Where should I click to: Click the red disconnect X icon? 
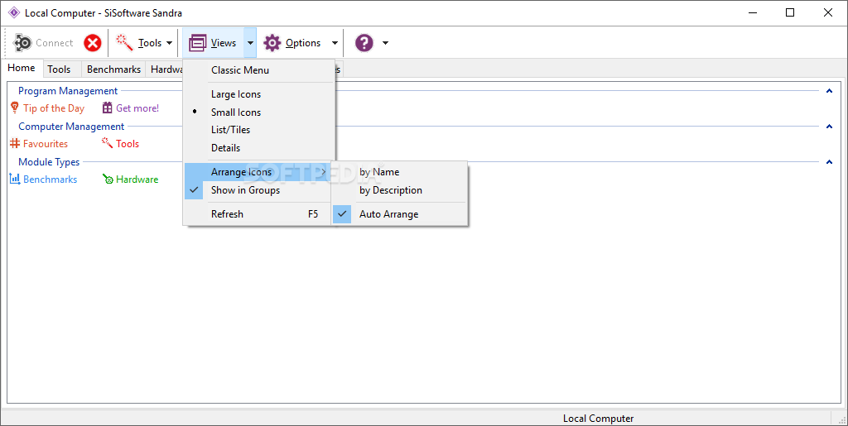(93, 43)
